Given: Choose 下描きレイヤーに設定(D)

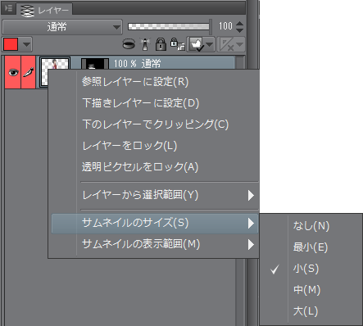Looking at the screenshot, I should [x=153, y=103].
